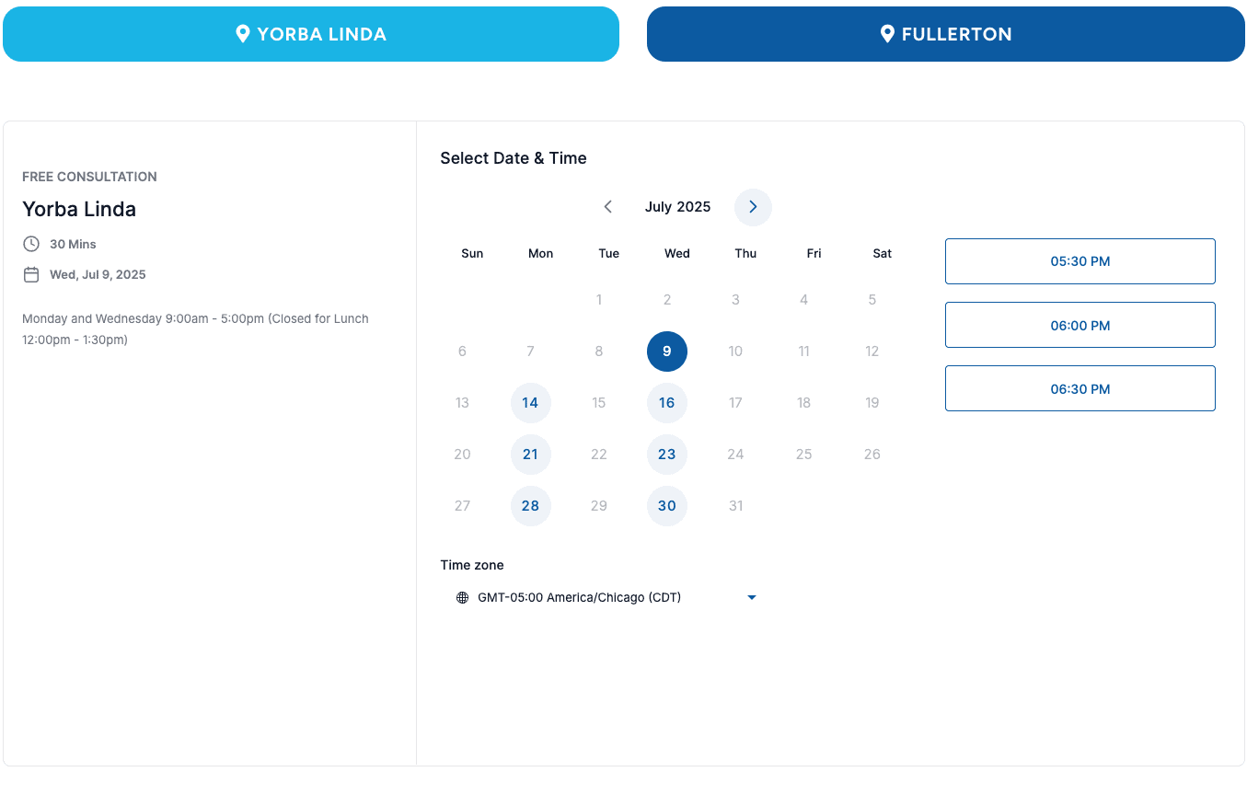Click the Select Date & Time heading

(x=514, y=158)
